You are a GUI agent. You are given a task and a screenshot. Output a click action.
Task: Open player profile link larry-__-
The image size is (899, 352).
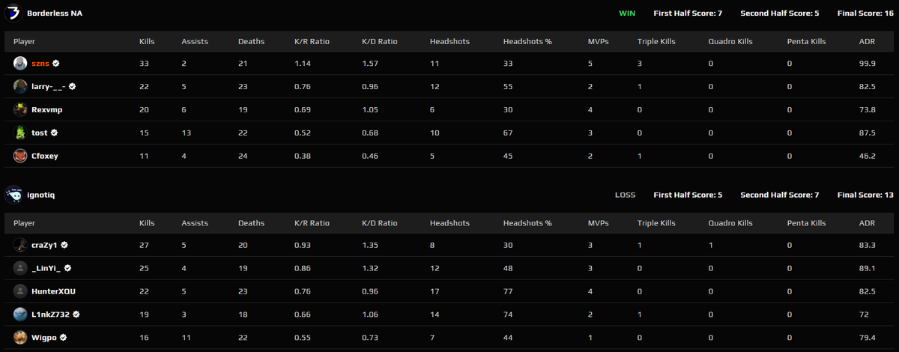[x=49, y=87]
